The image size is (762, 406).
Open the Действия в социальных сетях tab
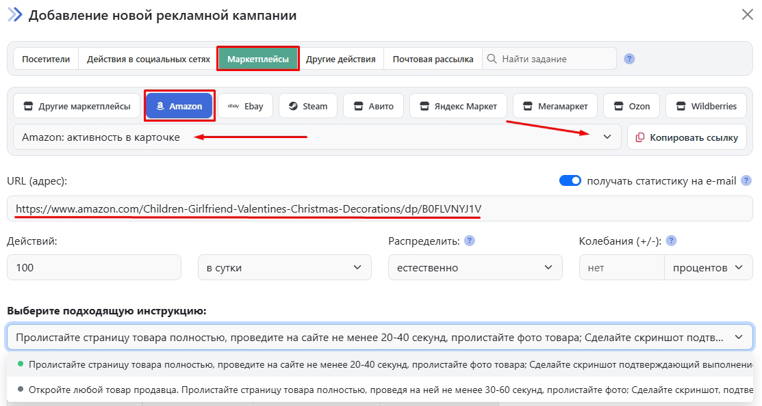coord(148,59)
